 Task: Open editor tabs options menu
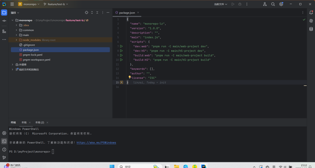point(303,12)
